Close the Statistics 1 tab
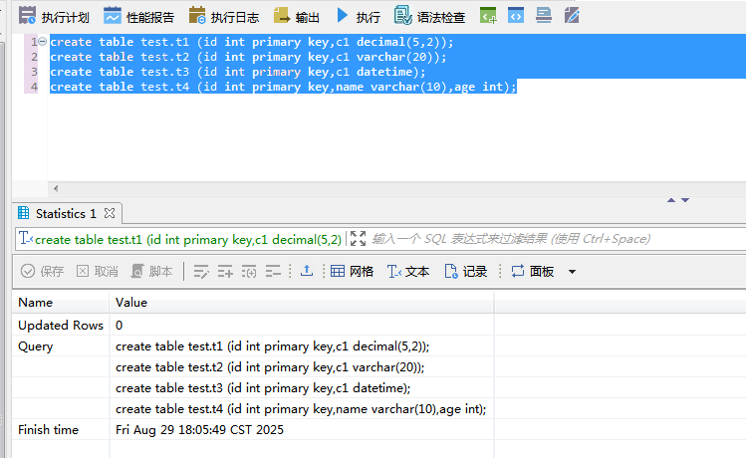The width and height of the screenshot is (746, 458). coord(111,213)
